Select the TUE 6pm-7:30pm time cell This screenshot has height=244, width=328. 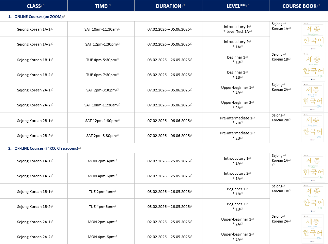(x=101, y=75)
